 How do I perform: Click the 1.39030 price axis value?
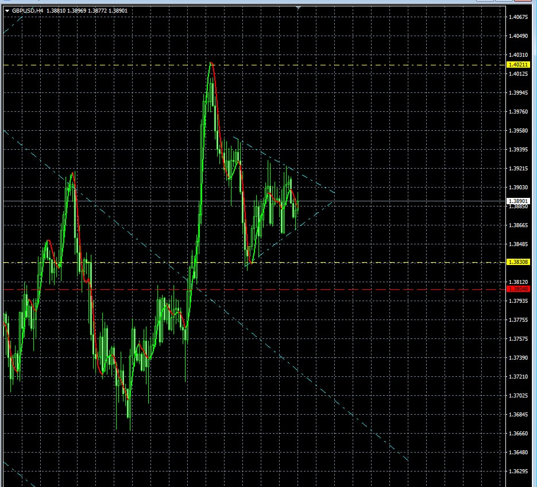(518, 188)
